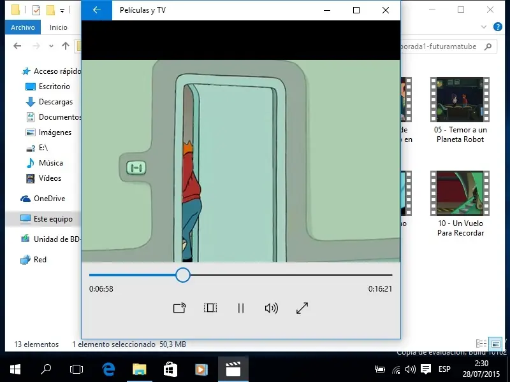
Task: Select Red in the navigation pane
Action: 34,260
